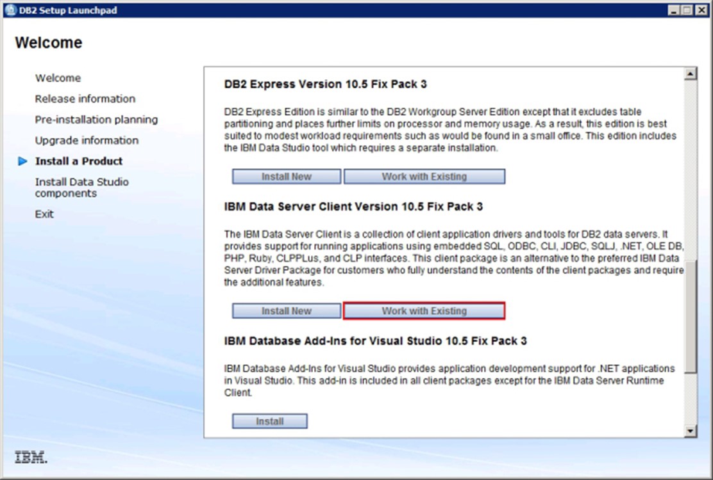Viewport: 713px width, 480px height.
Task: Go to Release information
Action: (85, 99)
